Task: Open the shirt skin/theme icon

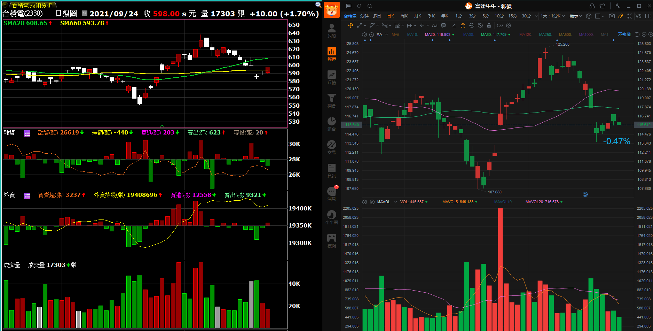Action: 603,6
